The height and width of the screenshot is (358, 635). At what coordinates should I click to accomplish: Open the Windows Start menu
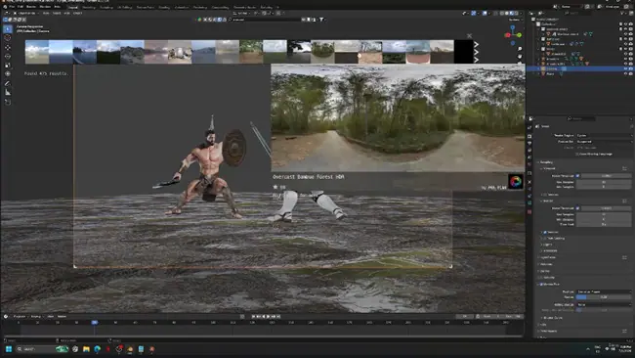point(9,349)
